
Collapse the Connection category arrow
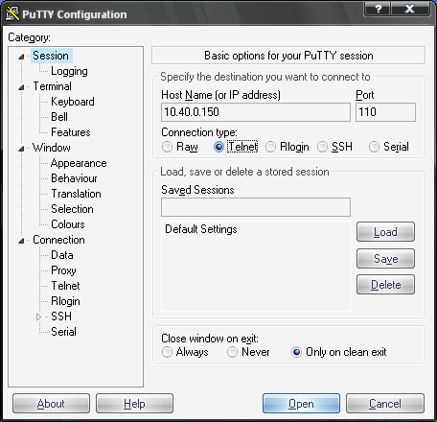pos(21,241)
